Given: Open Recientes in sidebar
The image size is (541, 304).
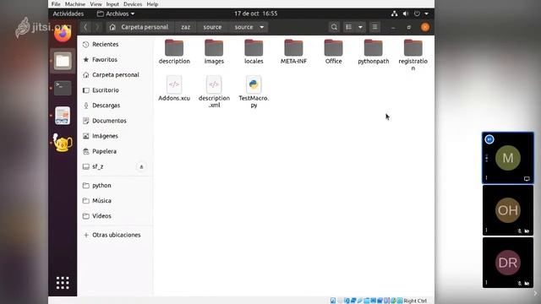Looking at the screenshot, I should click(115, 44).
